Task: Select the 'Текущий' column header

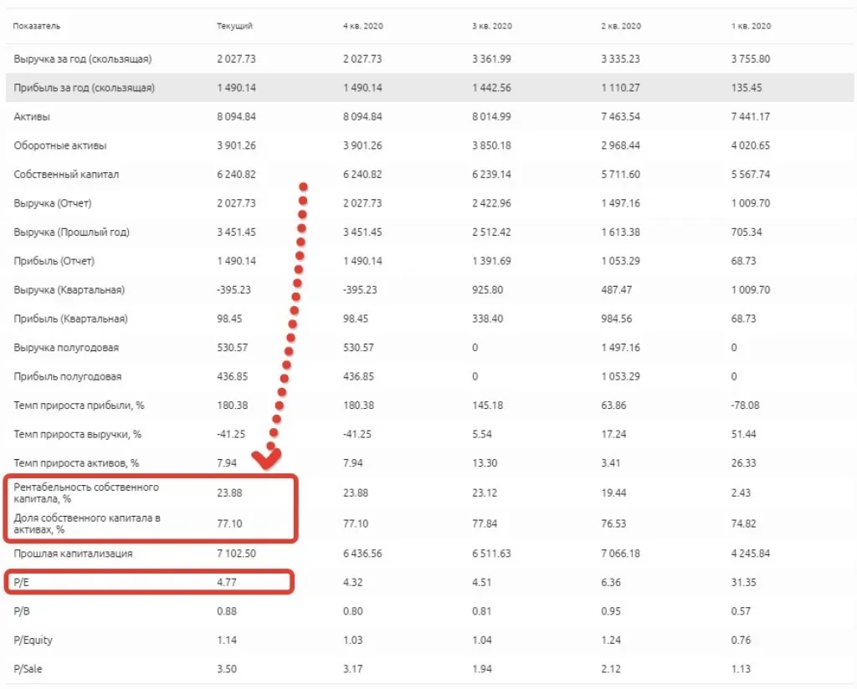Action: point(234,27)
